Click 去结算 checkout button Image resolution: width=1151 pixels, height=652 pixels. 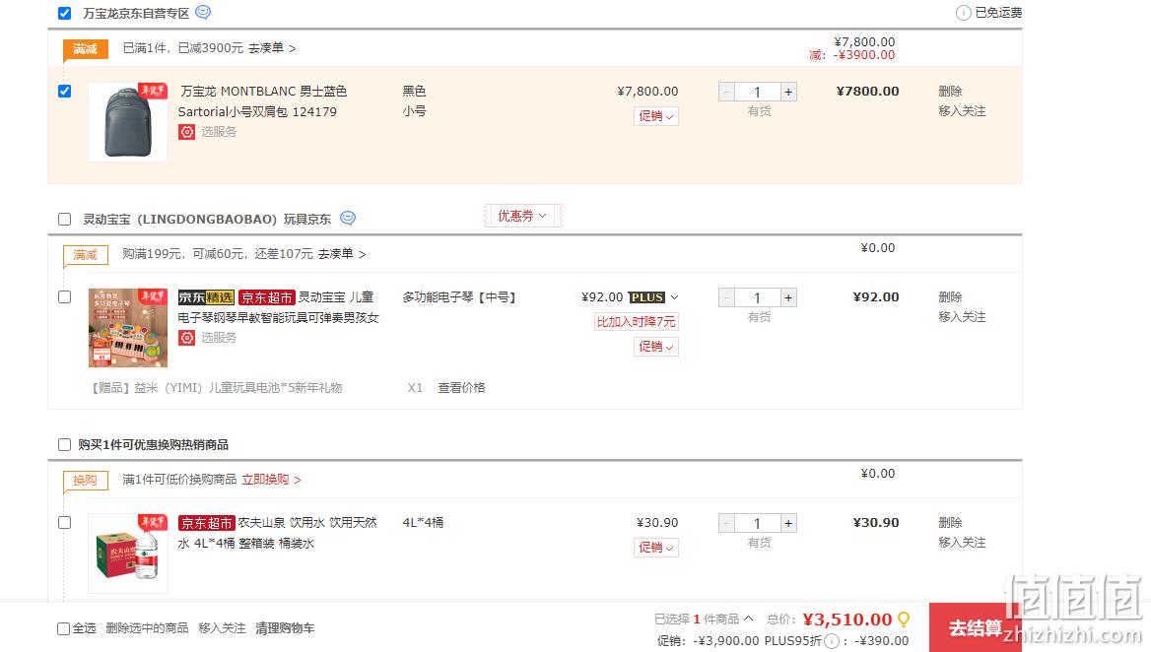(975, 627)
